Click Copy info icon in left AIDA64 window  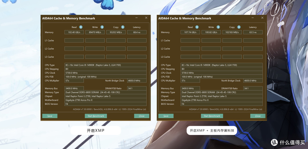pos(123,27)
